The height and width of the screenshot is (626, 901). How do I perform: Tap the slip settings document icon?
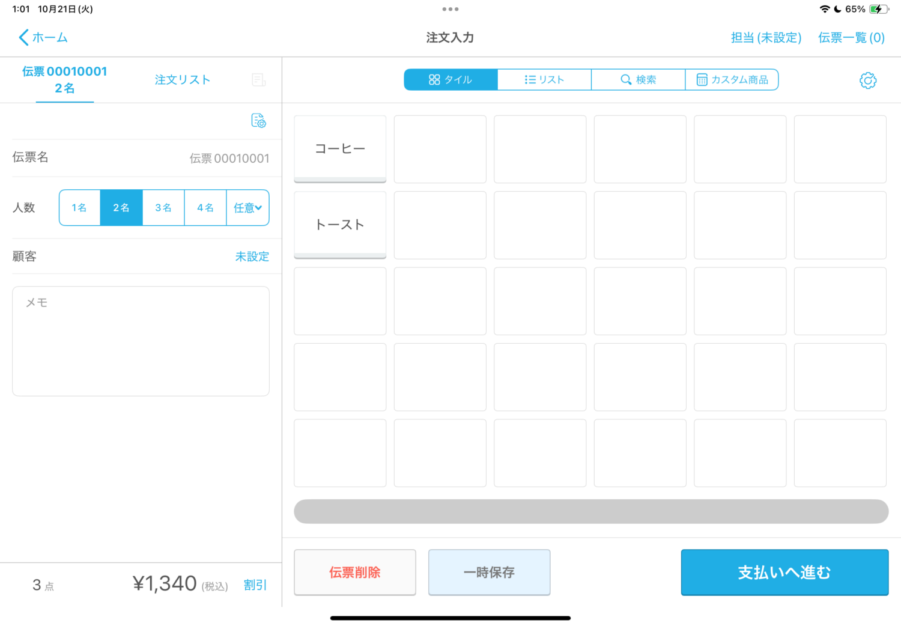[258, 121]
